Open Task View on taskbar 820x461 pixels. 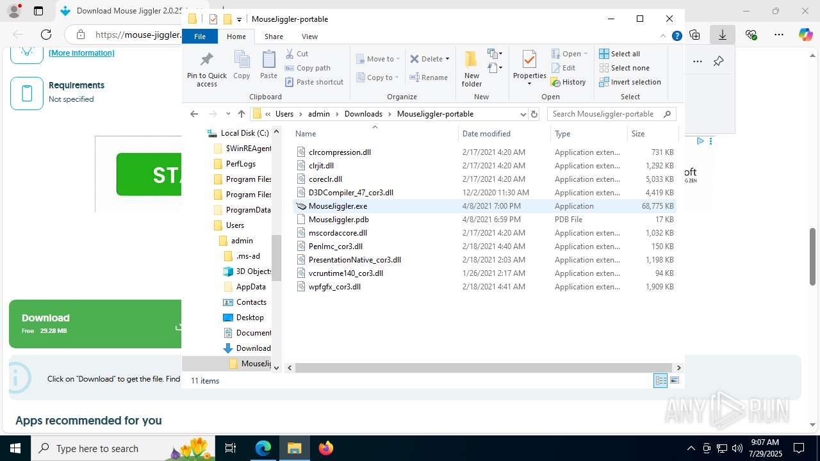pyautogui.click(x=231, y=448)
